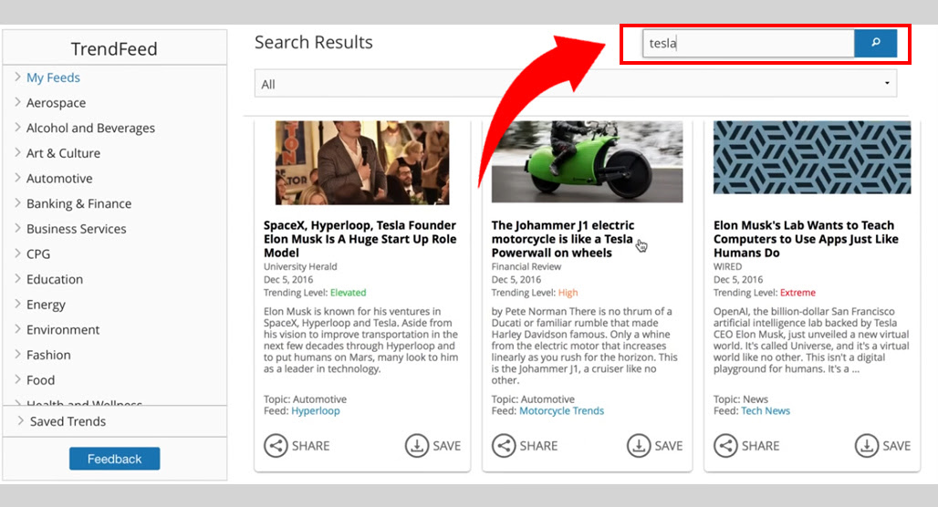The image size is (938, 507).
Task: Select Education category in sidebar
Action: click(55, 279)
